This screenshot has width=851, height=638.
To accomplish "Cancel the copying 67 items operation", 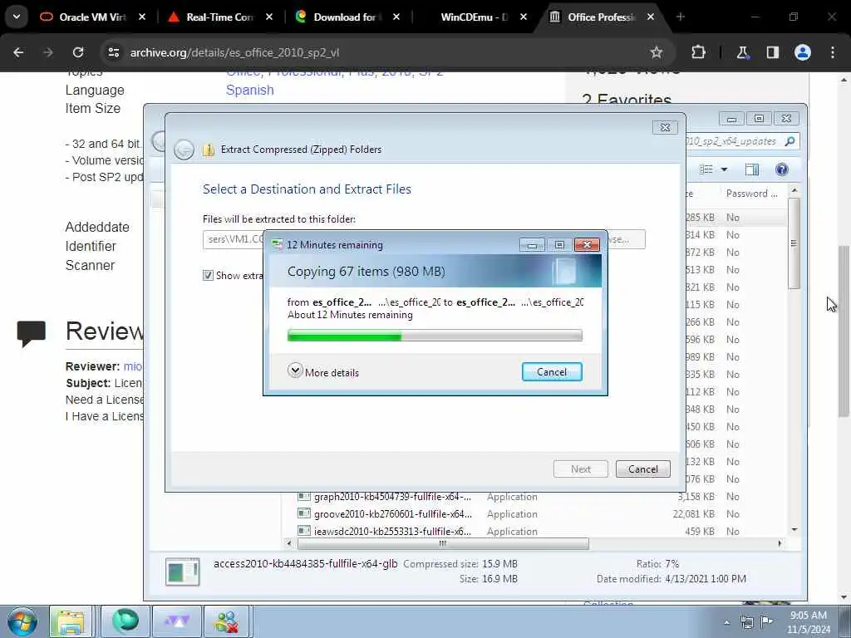I will (x=552, y=371).
